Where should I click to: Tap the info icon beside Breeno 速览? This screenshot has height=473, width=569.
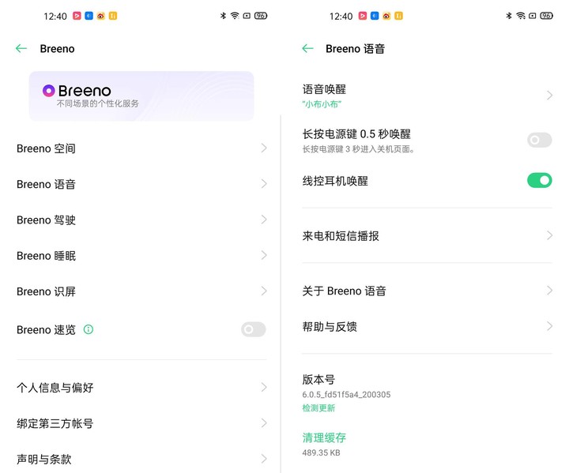coord(89,329)
